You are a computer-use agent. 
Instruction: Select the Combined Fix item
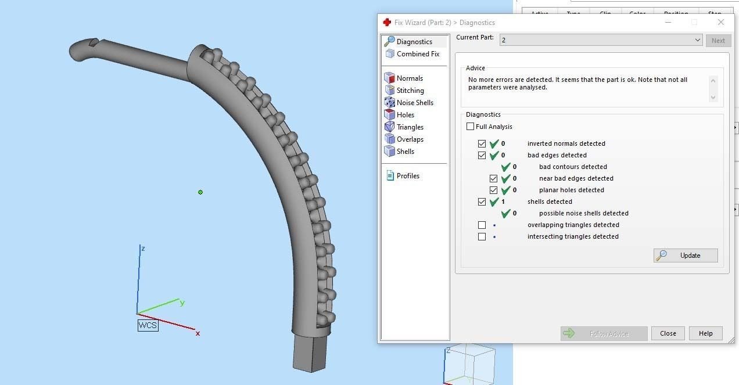pyautogui.click(x=412, y=54)
